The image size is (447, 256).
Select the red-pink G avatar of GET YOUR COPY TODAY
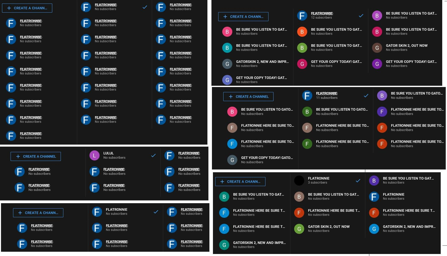(302, 64)
